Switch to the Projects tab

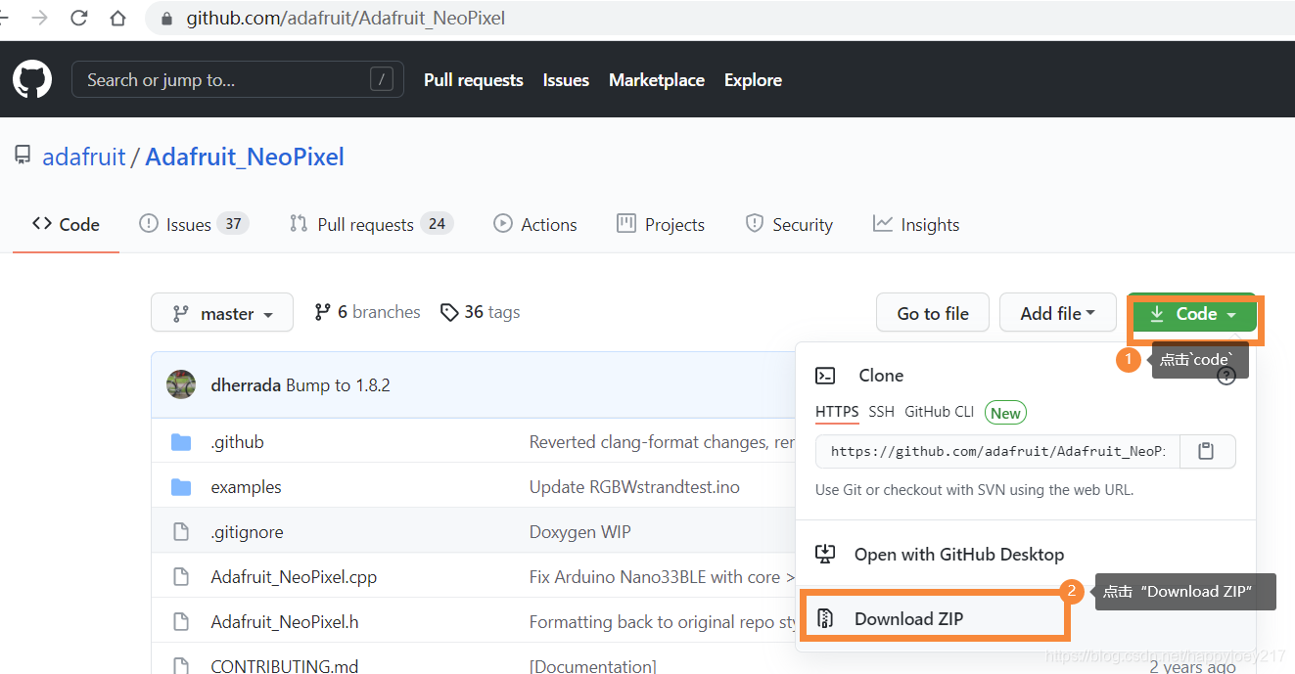[661, 224]
